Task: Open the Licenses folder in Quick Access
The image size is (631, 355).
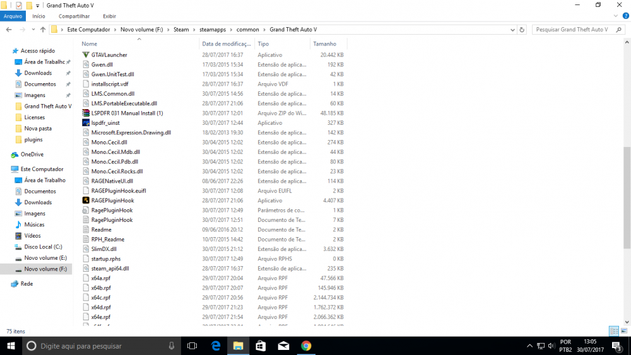Action: 34,117
